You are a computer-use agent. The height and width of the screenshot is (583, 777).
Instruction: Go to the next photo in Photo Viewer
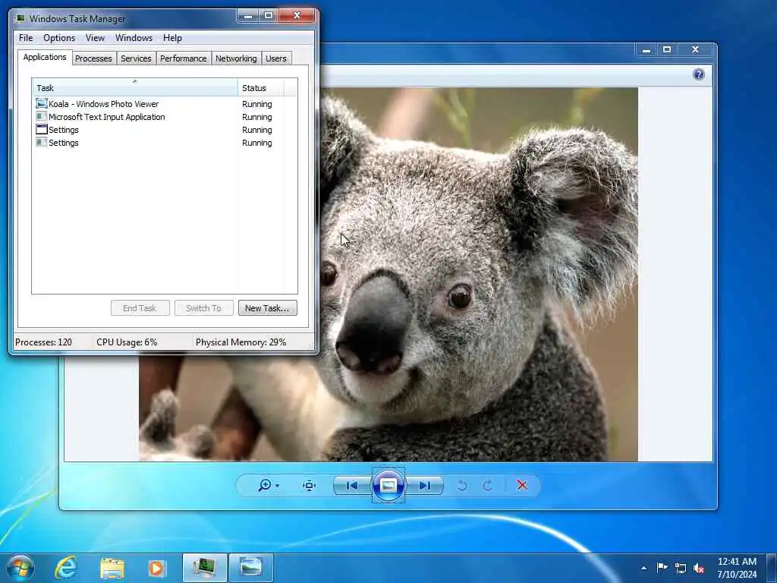point(425,485)
